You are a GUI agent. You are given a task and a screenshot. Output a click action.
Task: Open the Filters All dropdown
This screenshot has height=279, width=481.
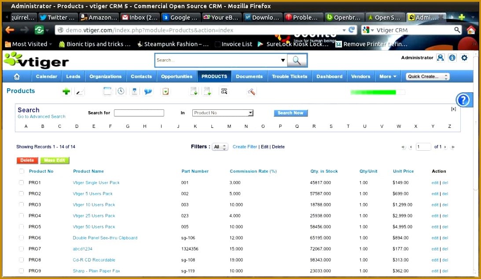tap(220, 147)
